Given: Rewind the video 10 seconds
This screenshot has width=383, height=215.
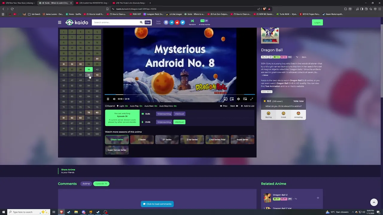Looking at the screenshot, I should [x=225, y=99].
